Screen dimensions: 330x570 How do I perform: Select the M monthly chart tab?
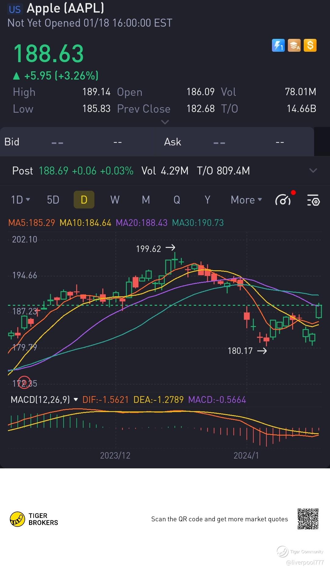coord(146,200)
